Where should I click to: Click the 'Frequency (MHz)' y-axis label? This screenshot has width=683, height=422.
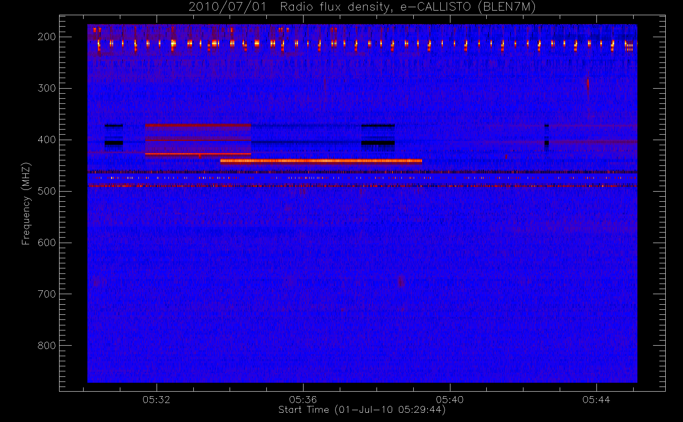pos(26,203)
